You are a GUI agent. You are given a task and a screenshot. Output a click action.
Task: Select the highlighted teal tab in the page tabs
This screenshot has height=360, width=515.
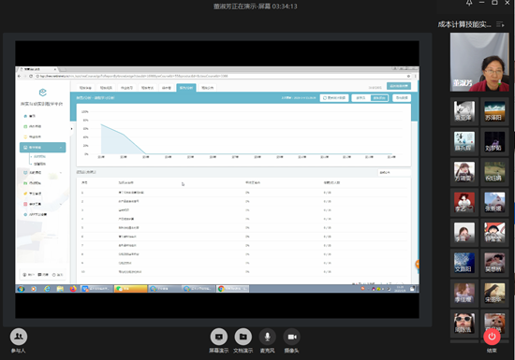click(x=186, y=88)
